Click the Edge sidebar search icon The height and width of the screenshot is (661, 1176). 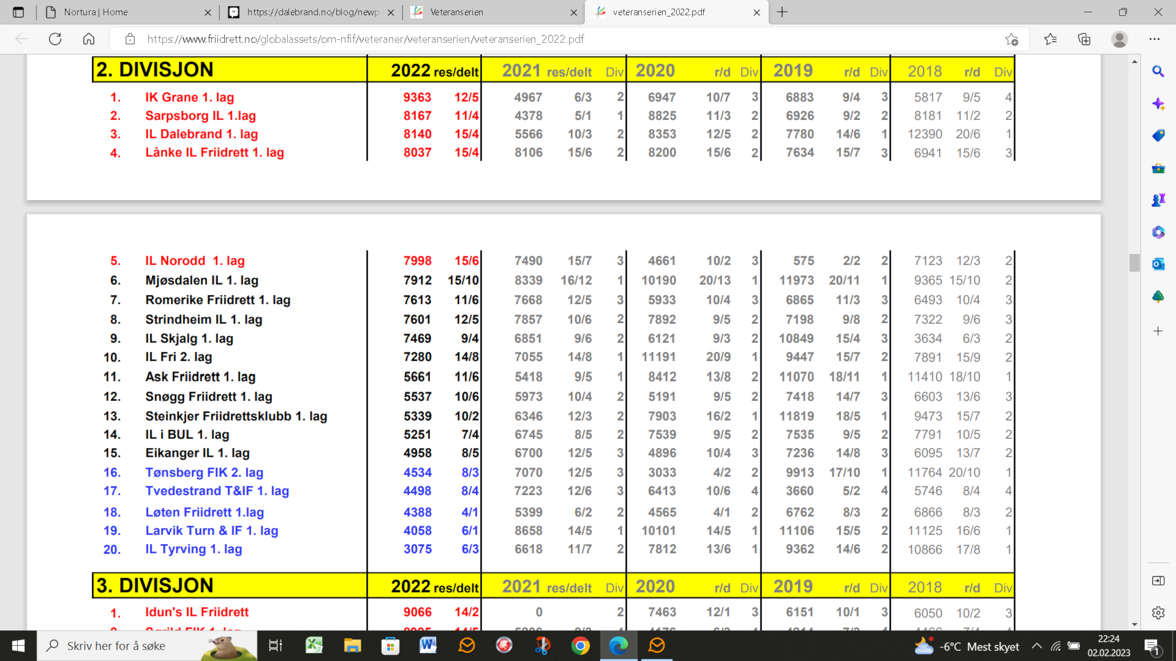[1158, 72]
